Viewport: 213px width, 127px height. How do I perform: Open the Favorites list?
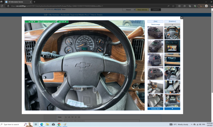[x=184, y=6]
